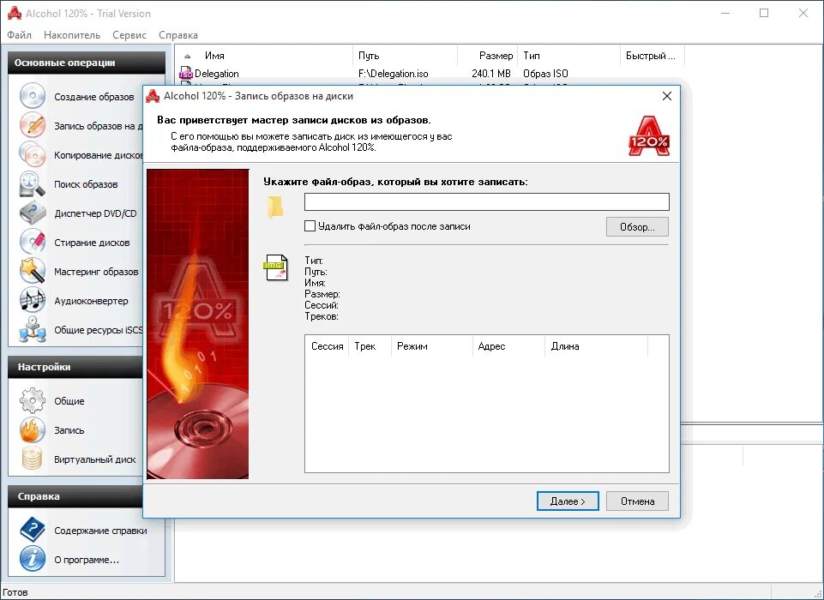Screen dimensions: 824x600
Task: Click the Общие ресурсы iSCSI network icon
Action: click(x=33, y=330)
